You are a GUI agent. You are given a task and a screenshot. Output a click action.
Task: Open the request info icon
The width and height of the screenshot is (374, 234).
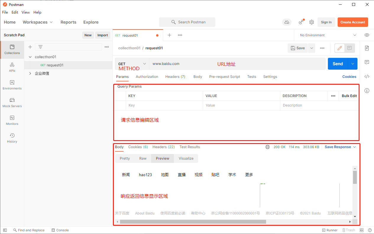[x=367, y=91]
